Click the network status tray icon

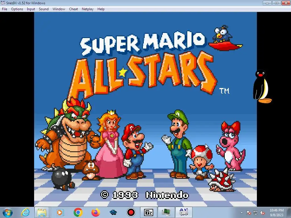point(255,213)
